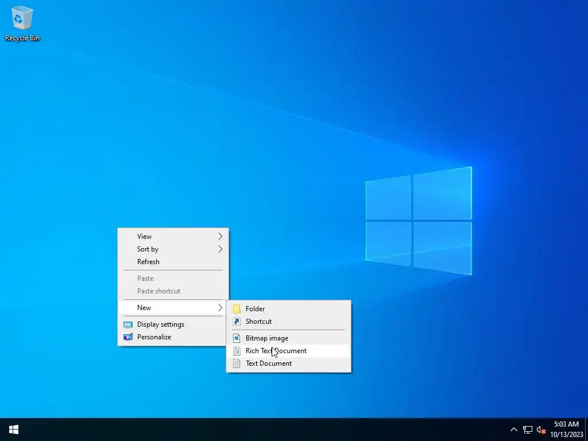Select the New menu entry
The height and width of the screenshot is (441, 588).
173,308
